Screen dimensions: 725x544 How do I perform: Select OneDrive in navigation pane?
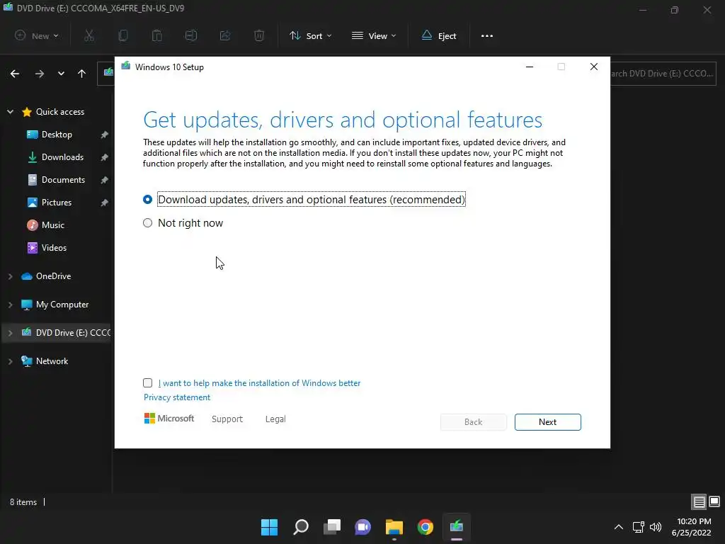tap(53, 276)
